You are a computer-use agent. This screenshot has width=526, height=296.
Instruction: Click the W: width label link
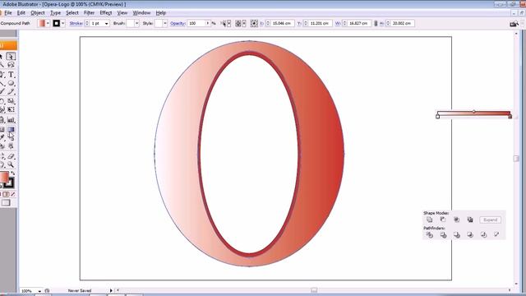point(338,23)
